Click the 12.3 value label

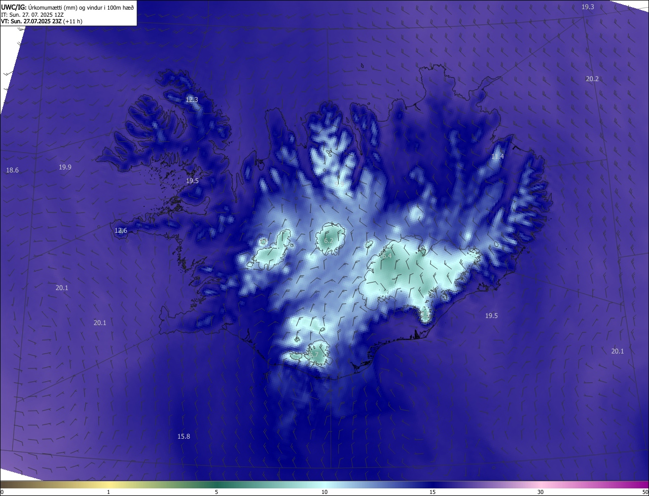(x=192, y=99)
